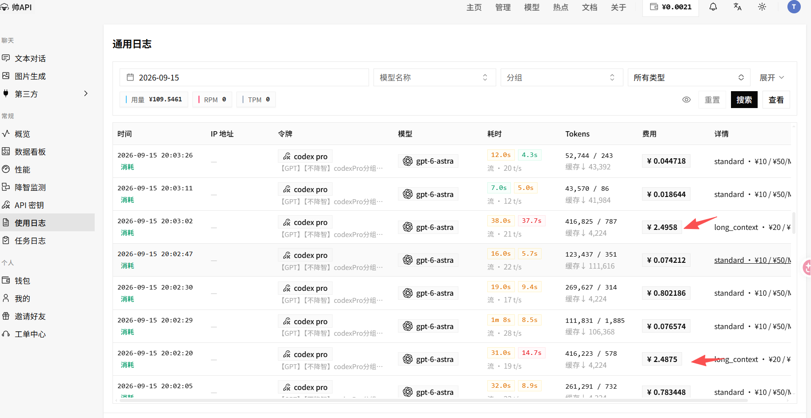Click the date field 2026-09-15
Screen dimensions: 811x418
pyautogui.click(x=244, y=77)
